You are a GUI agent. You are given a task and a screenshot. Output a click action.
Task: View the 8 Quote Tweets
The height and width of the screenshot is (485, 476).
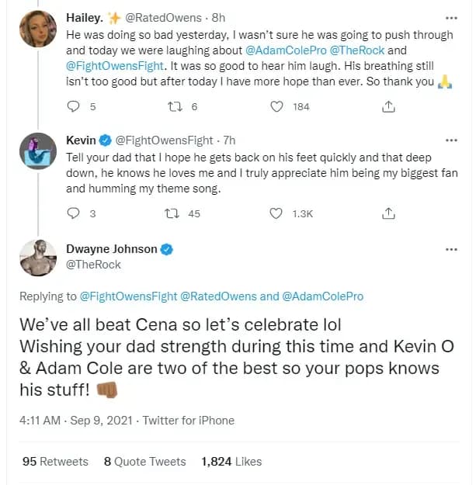click(x=145, y=461)
